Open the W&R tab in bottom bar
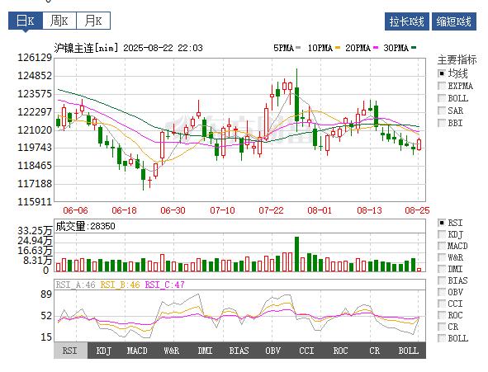The height and width of the screenshot is (372, 488). click(171, 351)
